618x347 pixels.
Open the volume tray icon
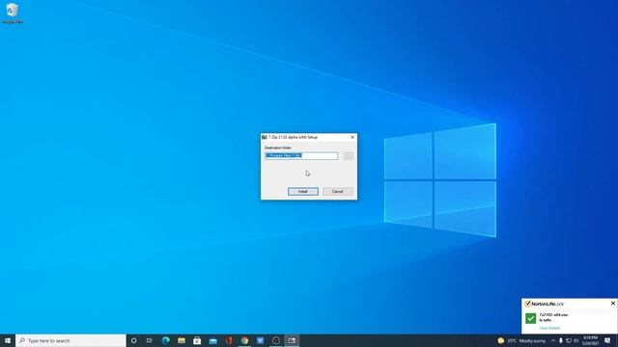pyautogui.click(x=576, y=340)
